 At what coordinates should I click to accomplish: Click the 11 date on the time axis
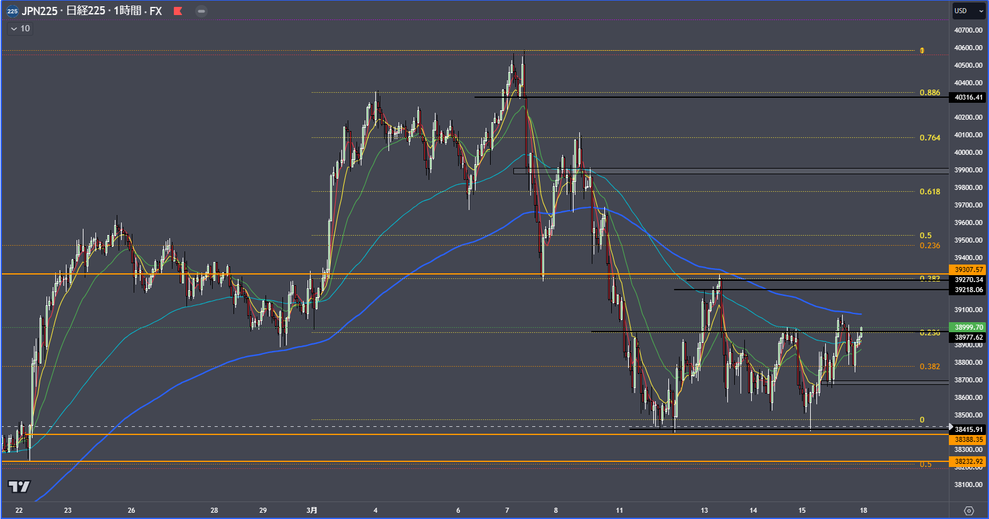point(619,510)
